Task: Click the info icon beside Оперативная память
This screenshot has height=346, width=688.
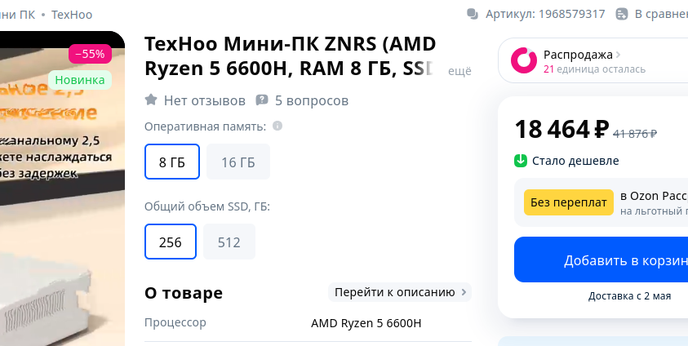Action: pos(277,126)
